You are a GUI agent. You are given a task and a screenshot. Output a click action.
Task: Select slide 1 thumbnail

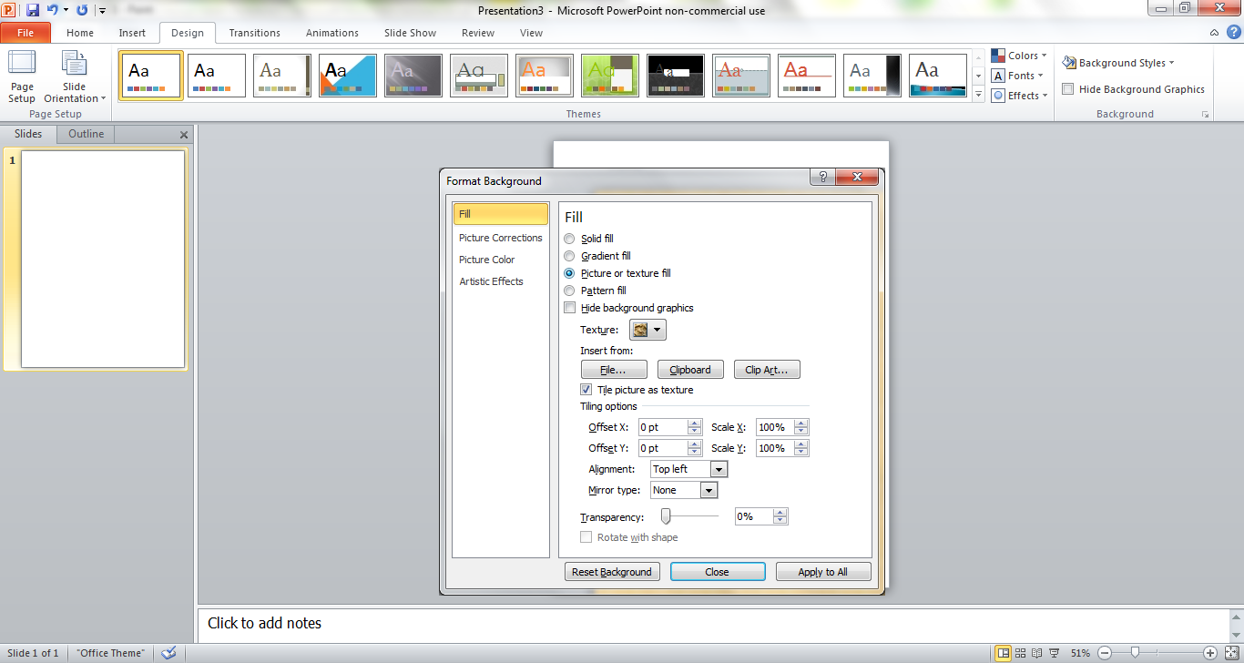103,259
